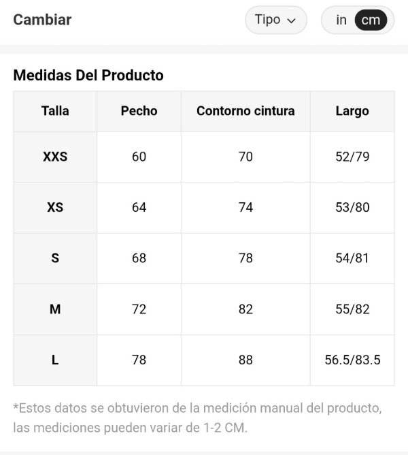
Task: Open the Tipo dropdown
Action: click(x=275, y=20)
